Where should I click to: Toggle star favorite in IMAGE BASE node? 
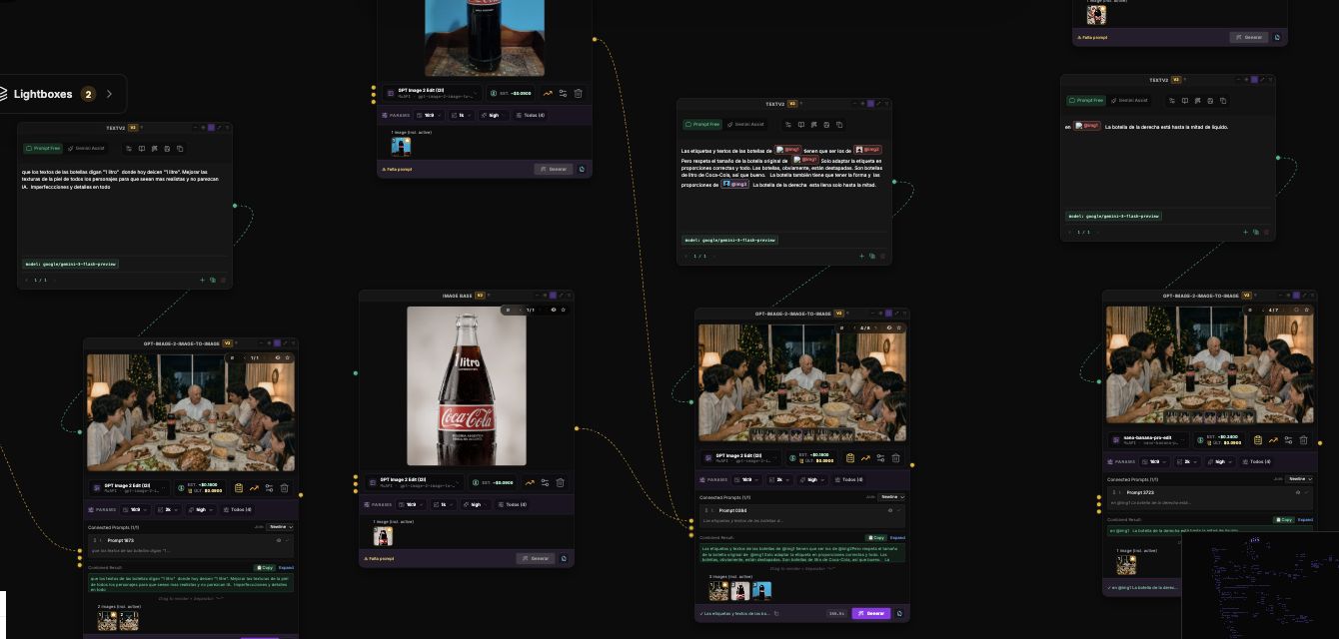pos(564,310)
